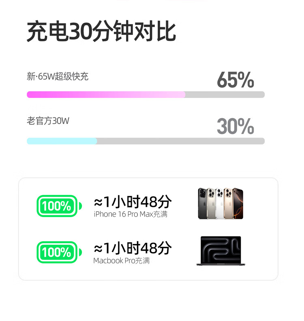The image size is (304, 321).
Task: Click the gray unfilled end of the 65W bar
Action: tap(225, 95)
